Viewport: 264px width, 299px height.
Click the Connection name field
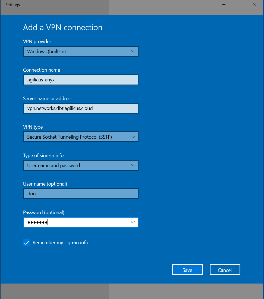(x=81, y=80)
